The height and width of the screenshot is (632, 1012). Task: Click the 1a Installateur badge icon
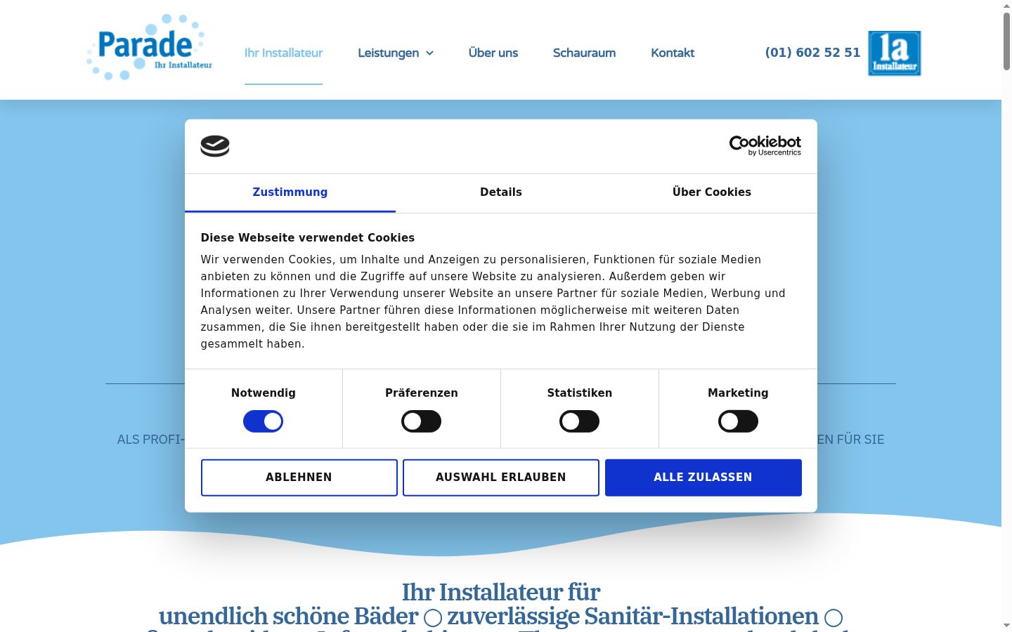point(894,53)
